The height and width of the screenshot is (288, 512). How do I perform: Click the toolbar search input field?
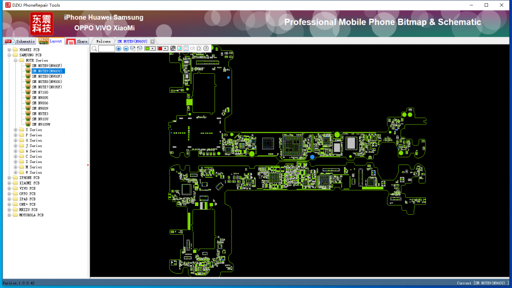[106, 49]
